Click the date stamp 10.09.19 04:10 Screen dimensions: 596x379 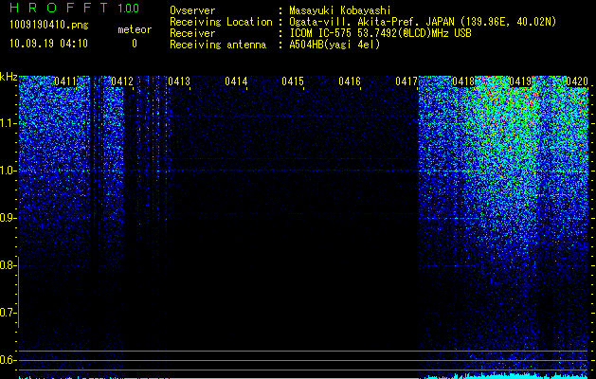tap(48, 44)
